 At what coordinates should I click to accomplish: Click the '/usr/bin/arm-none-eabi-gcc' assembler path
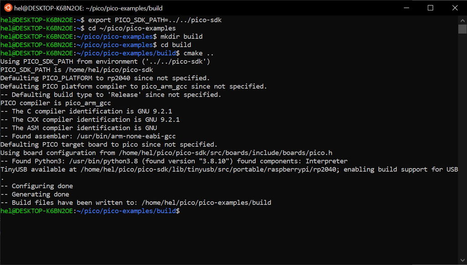tap(126, 136)
